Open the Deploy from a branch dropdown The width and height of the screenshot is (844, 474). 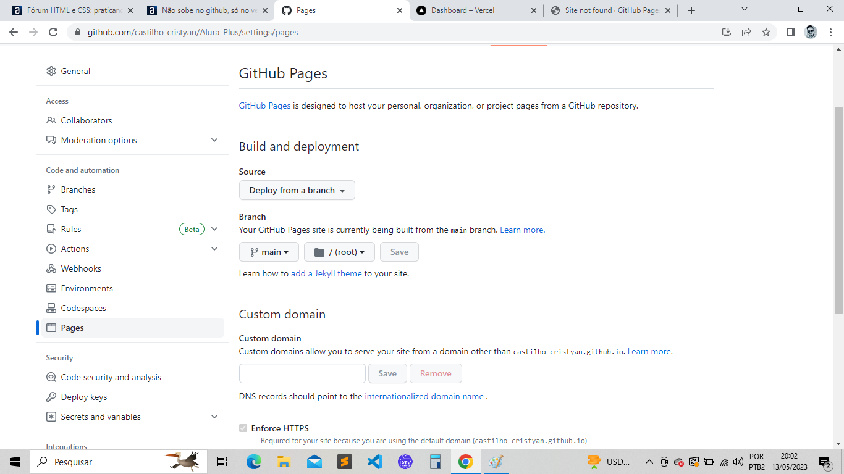pyautogui.click(x=297, y=190)
